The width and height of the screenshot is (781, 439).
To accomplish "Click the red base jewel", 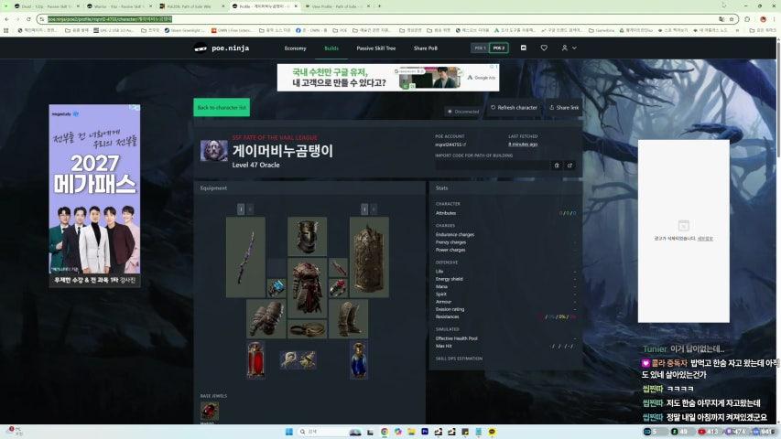I will [x=209, y=412].
